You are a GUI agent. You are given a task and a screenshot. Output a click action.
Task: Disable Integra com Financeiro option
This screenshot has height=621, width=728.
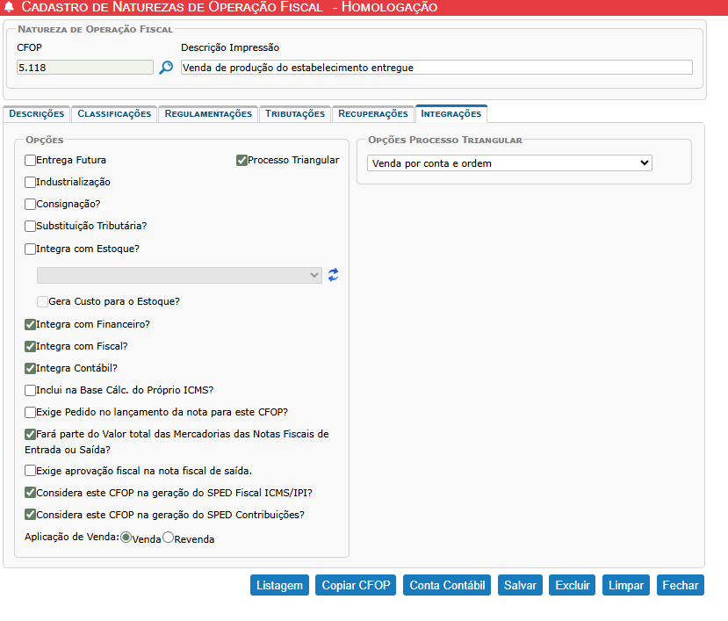(31, 324)
